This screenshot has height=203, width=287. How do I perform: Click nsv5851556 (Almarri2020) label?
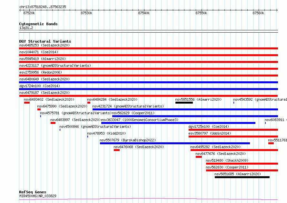tap(198, 99)
